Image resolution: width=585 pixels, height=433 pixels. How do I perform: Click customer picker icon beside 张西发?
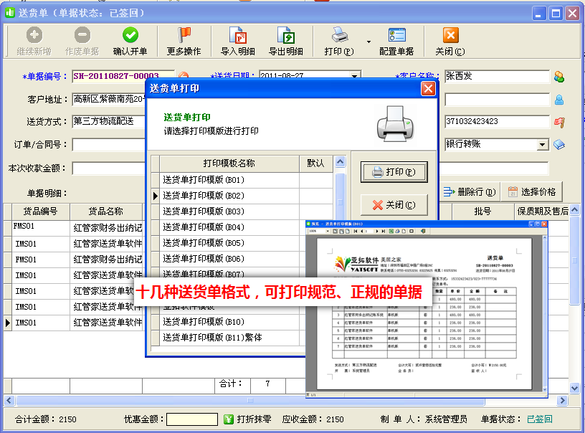click(x=559, y=77)
